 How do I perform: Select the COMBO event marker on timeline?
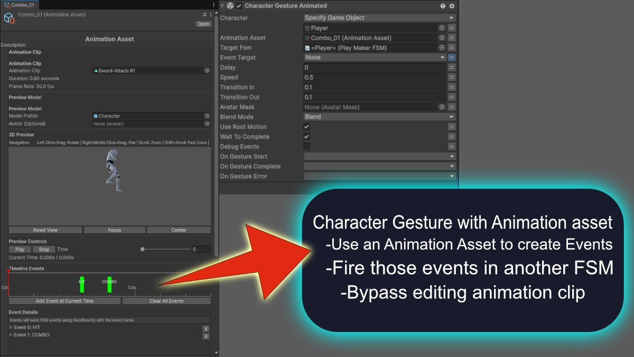coord(109,284)
